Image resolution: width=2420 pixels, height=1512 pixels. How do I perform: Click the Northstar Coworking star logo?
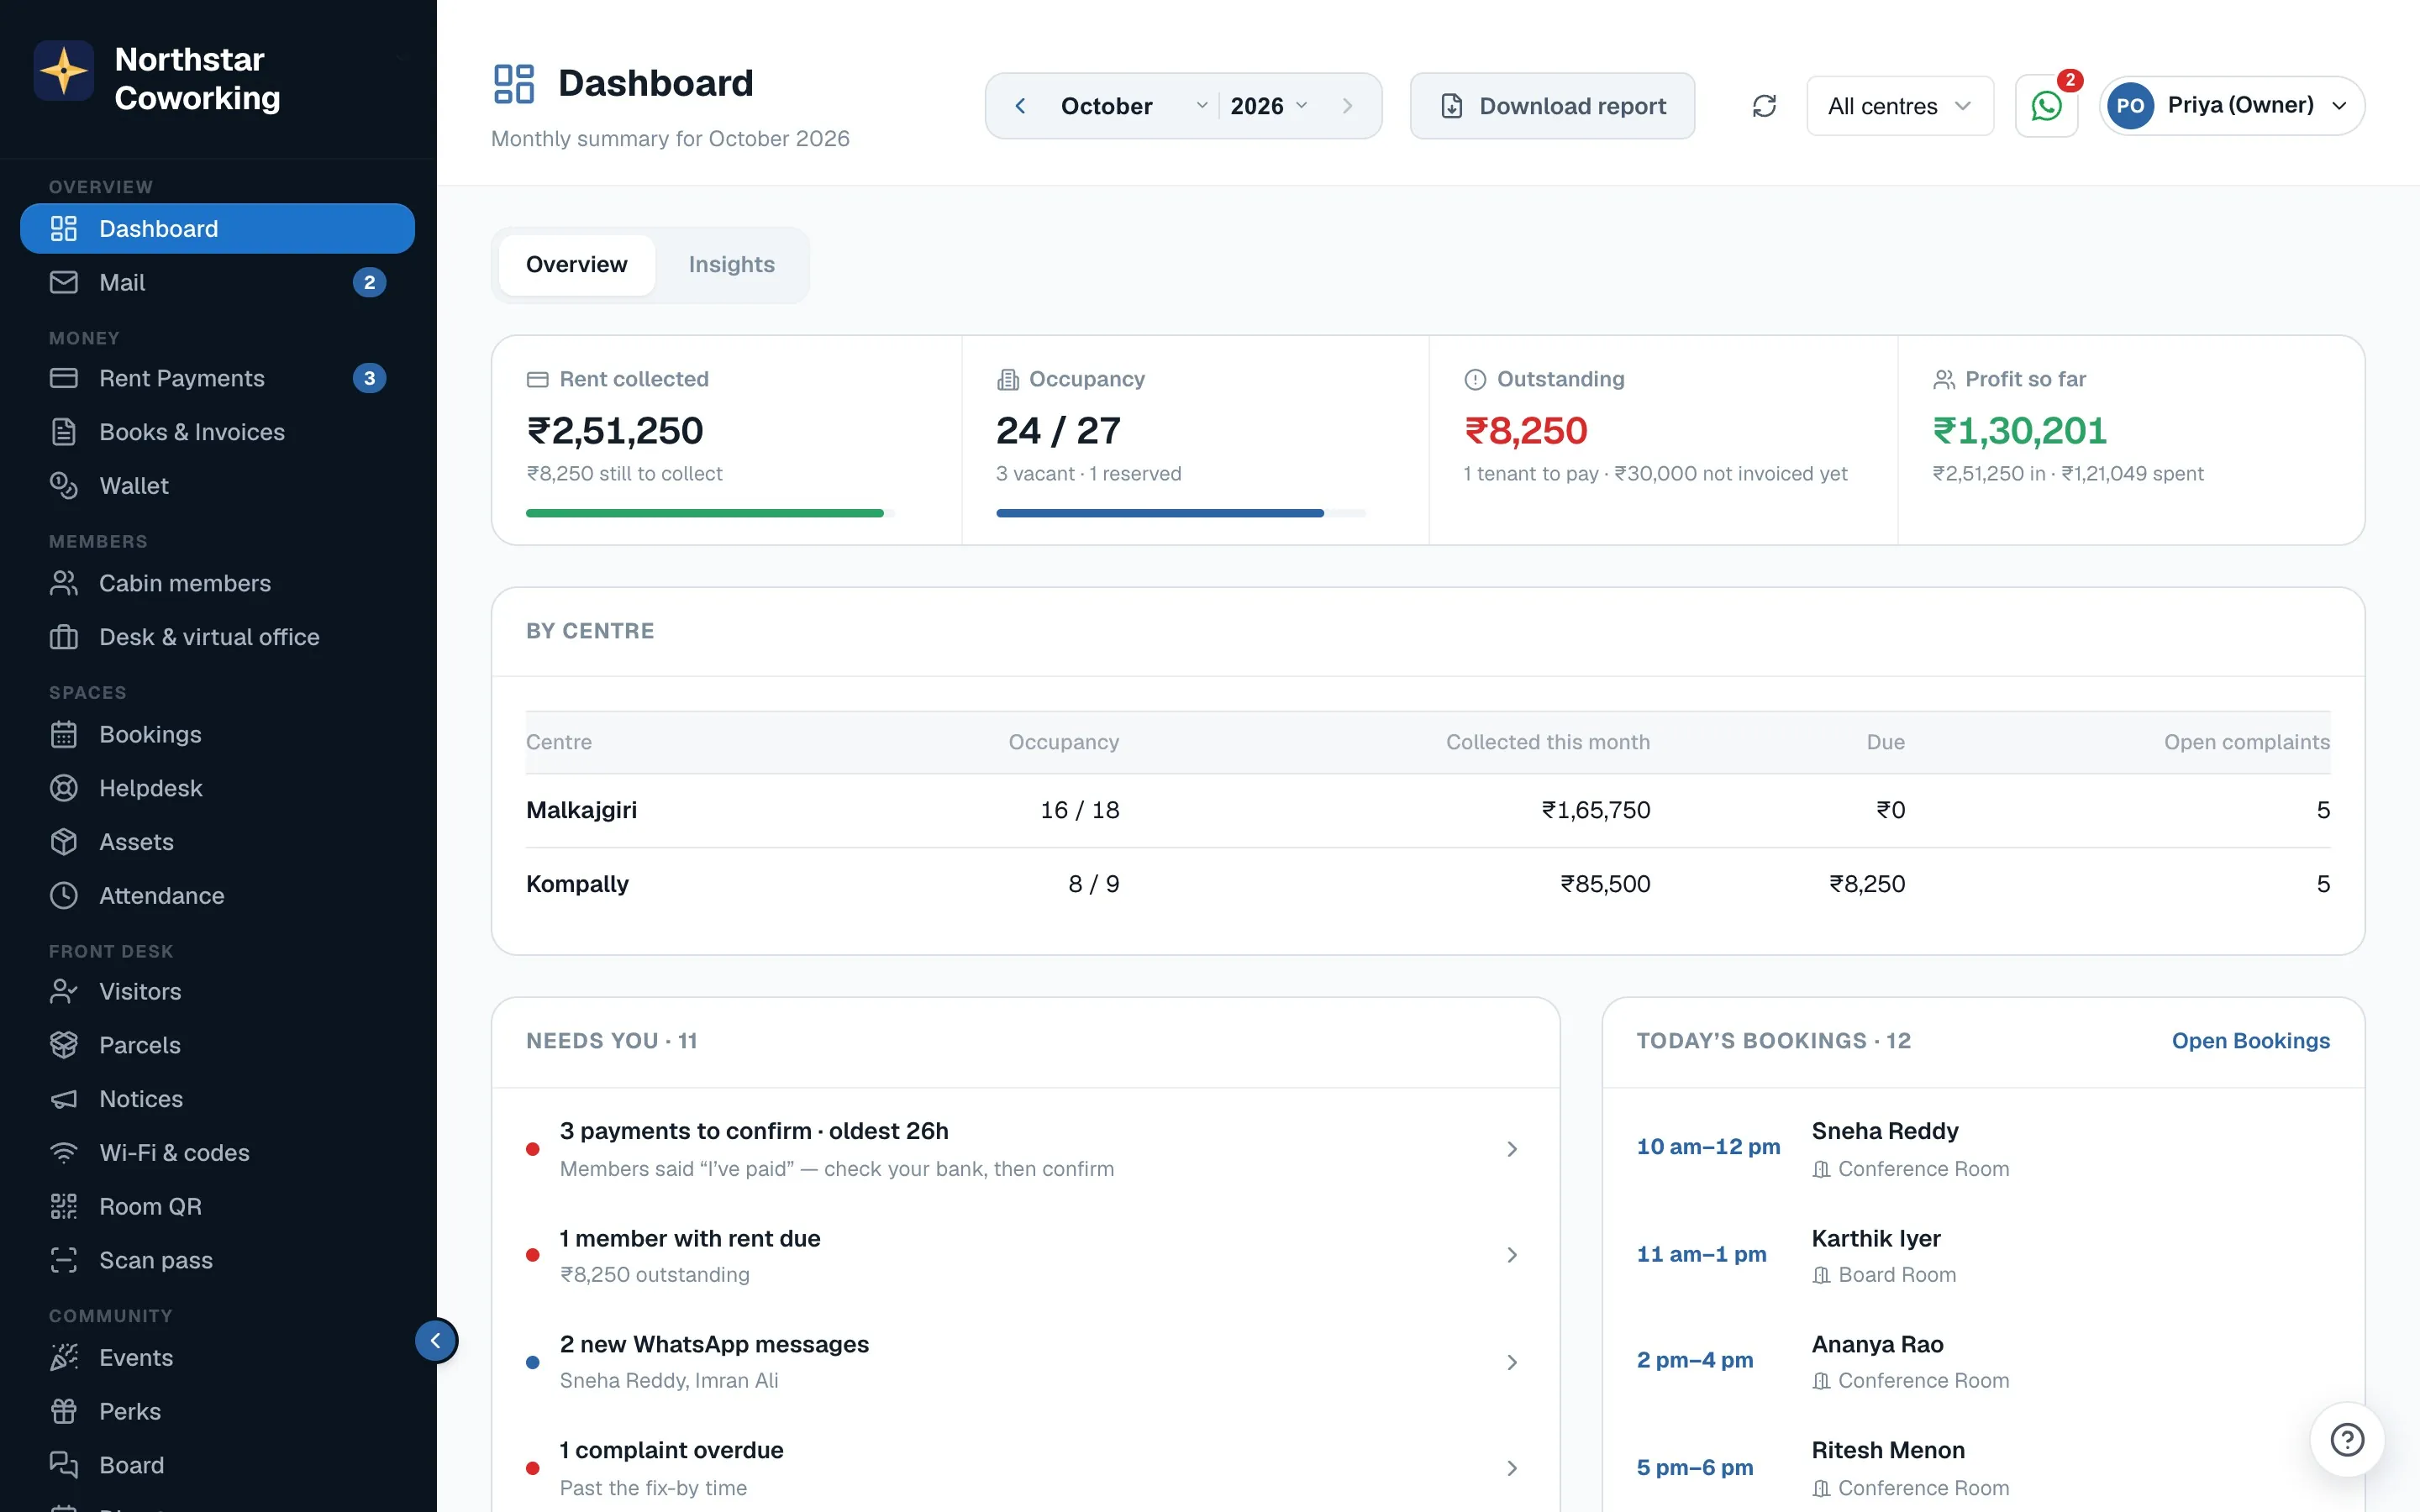click(64, 71)
